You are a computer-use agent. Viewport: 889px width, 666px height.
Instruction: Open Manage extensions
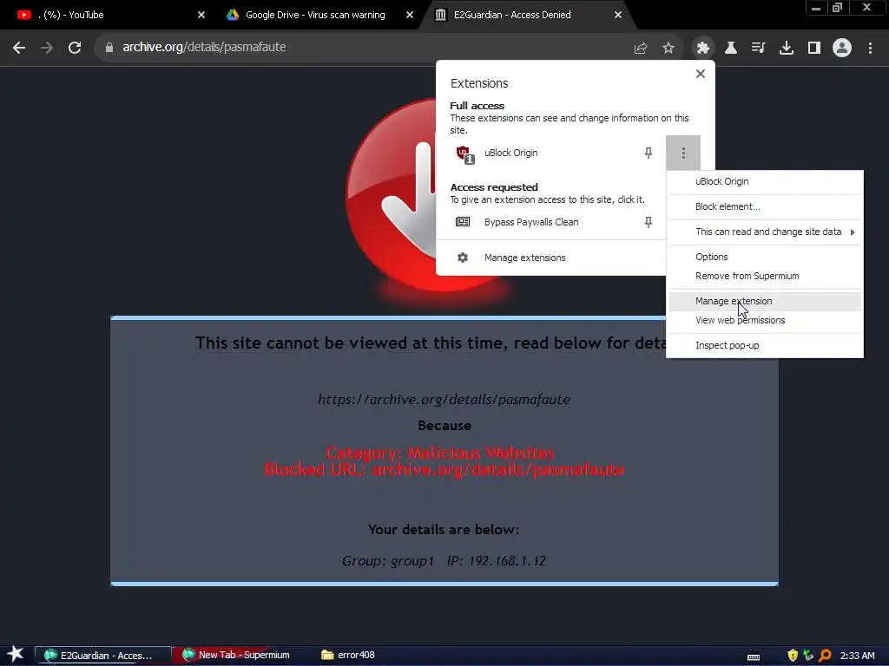[x=525, y=258]
